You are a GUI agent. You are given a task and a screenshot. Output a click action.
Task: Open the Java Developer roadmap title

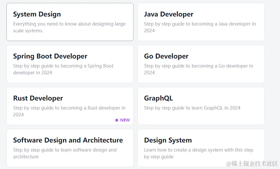pyautogui.click(x=168, y=14)
